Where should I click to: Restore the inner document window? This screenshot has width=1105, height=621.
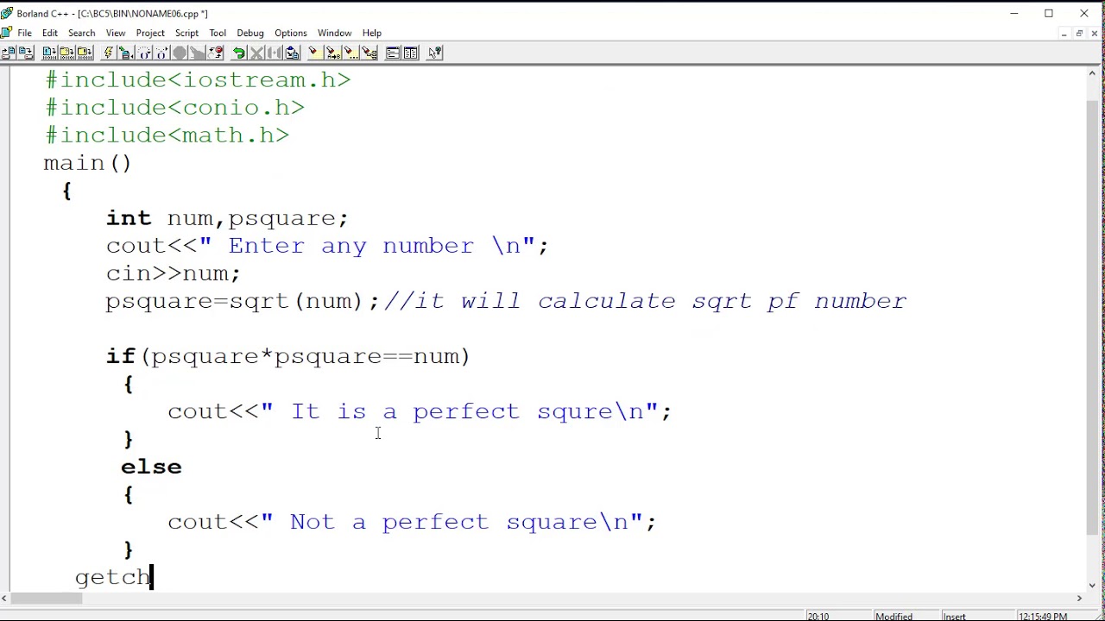(1079, 33)
